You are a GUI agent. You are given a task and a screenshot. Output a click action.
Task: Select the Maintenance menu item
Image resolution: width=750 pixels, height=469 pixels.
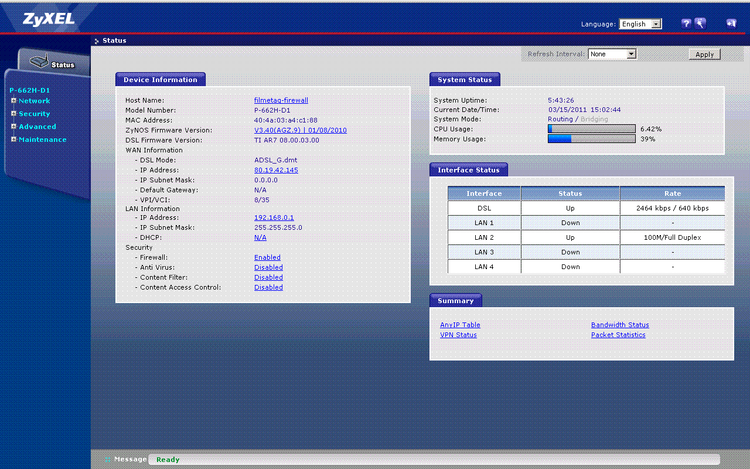pyautogui.click(x=42, y=140)
